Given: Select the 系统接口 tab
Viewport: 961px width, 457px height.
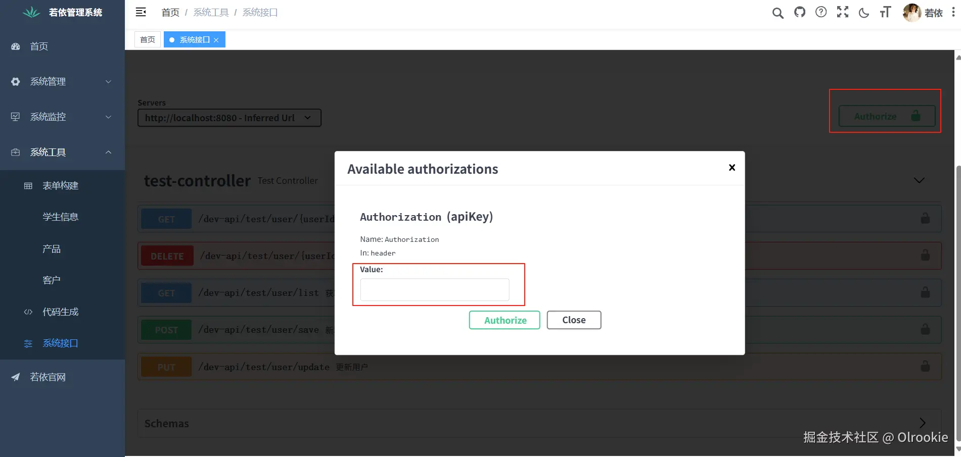Looking at the screenshot, I should tap(195, 39).
